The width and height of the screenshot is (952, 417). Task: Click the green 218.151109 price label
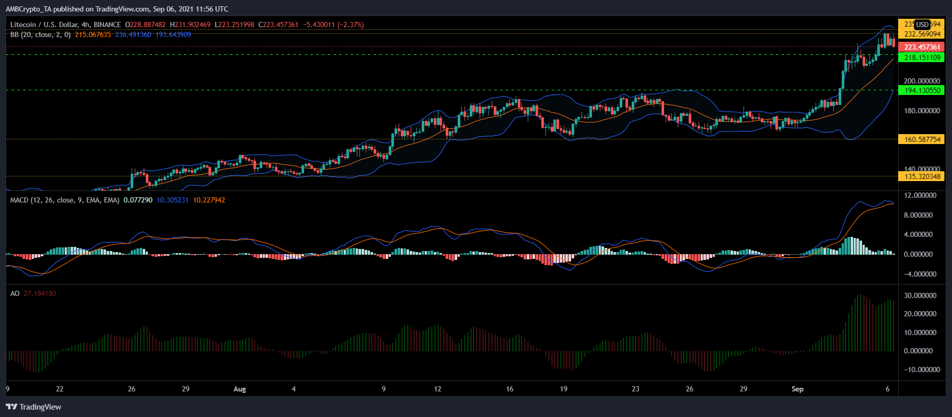[922, 57]
